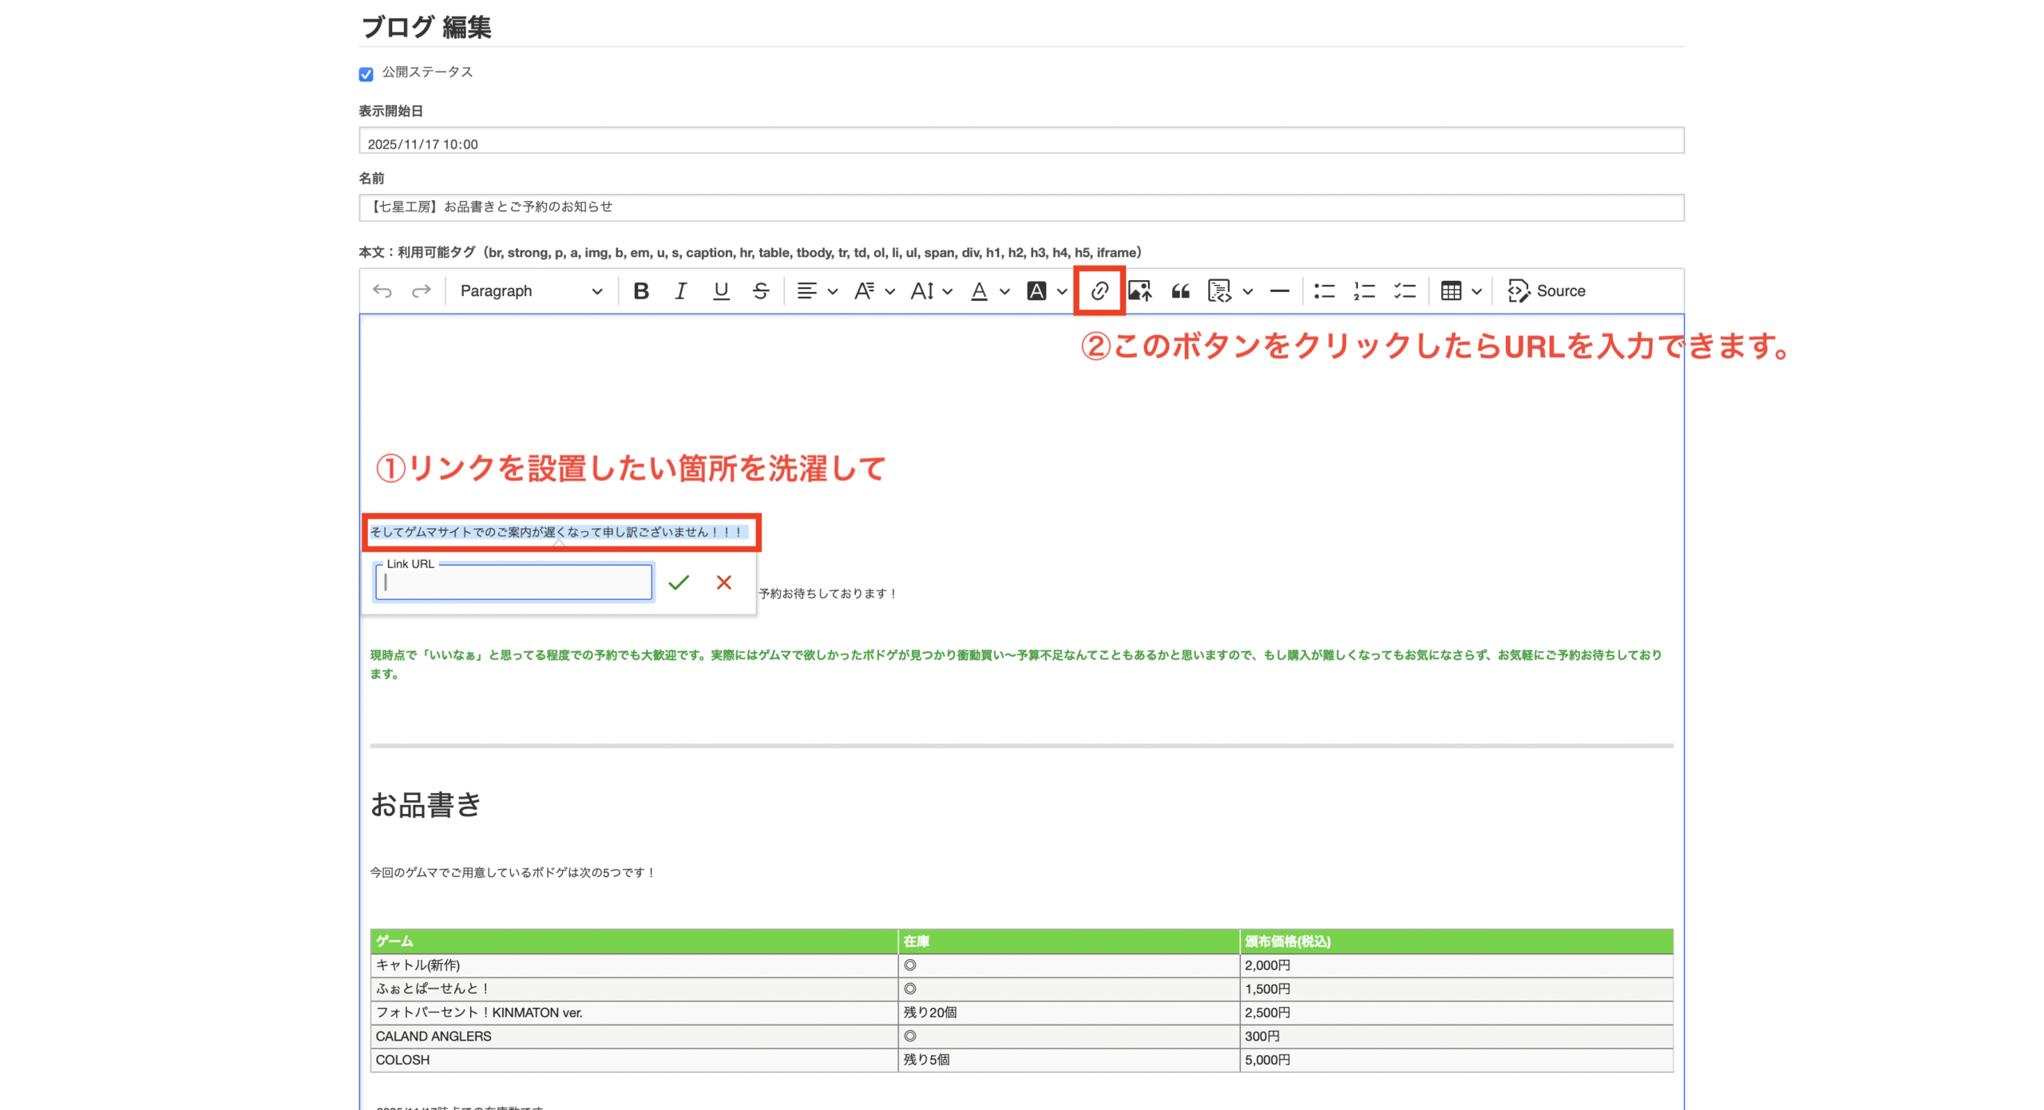Uncheck the 公開ステータス checkbox
The height and width of the screenshot is (1110, 2044).
(366, 74)
